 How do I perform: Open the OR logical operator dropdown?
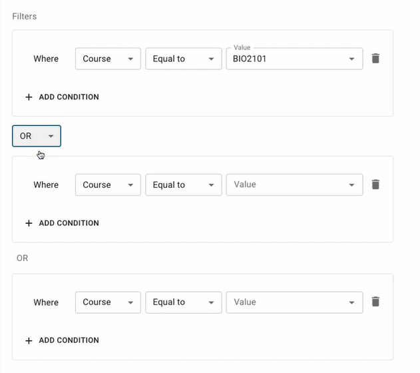[37, 136]
